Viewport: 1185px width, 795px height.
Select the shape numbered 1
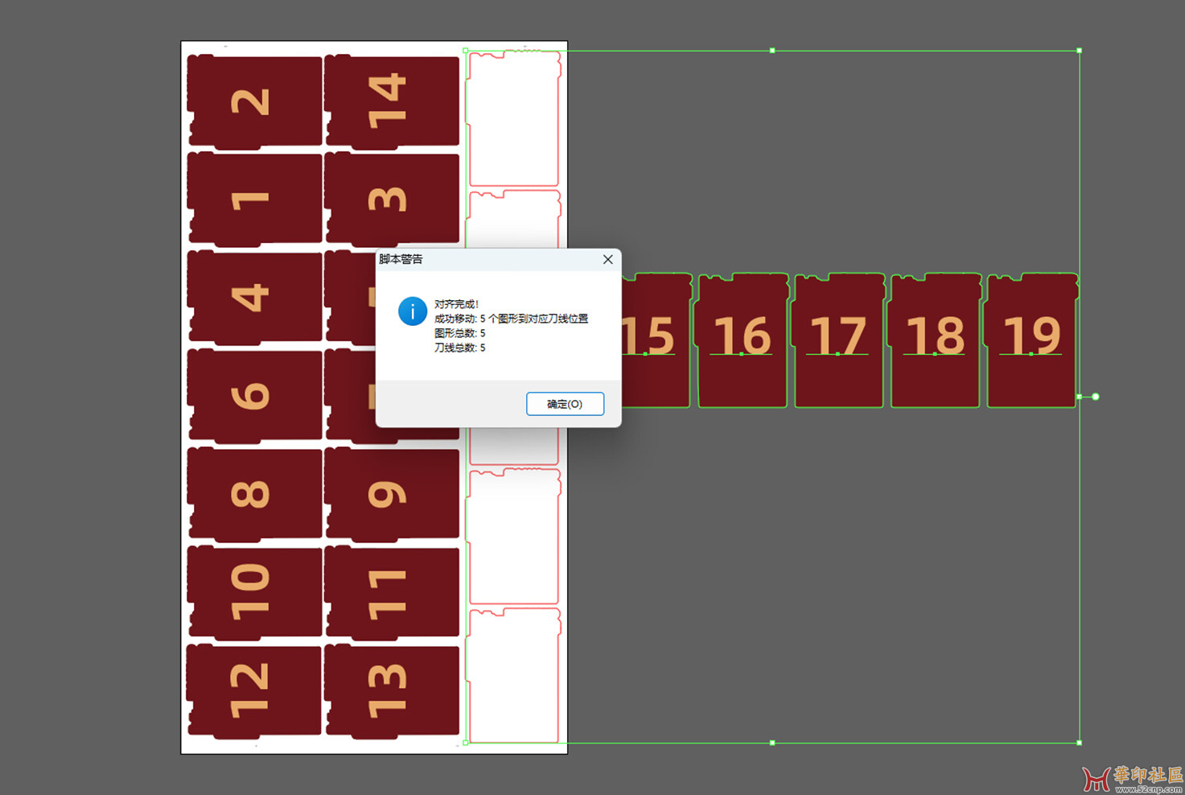pos(255,199)
